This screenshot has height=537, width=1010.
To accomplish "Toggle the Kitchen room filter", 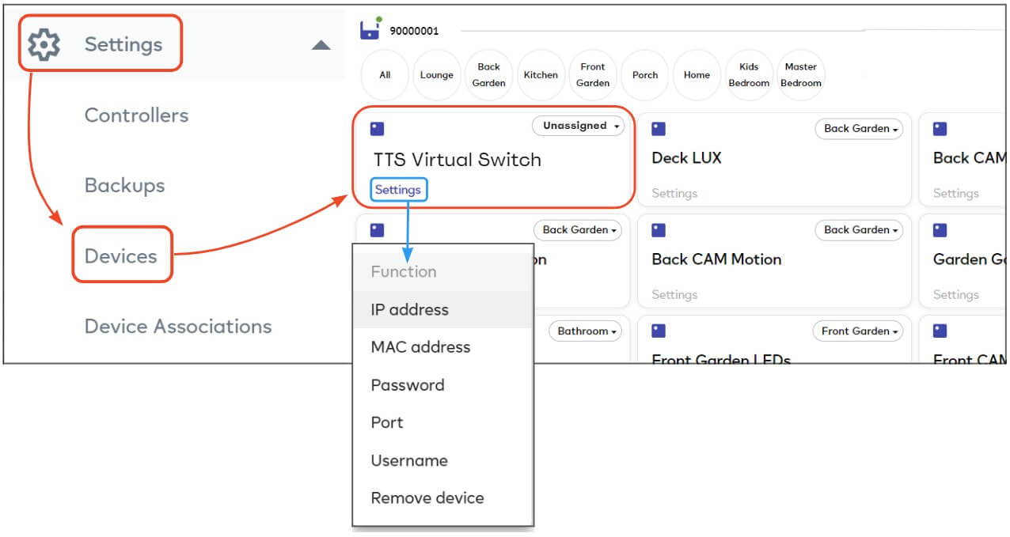I will pyautogui.click(x=541, y=74).
